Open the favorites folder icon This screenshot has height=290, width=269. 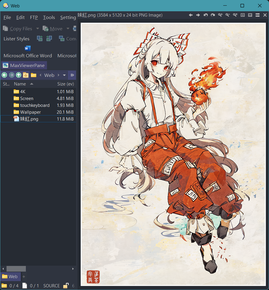tap(26, 75)
